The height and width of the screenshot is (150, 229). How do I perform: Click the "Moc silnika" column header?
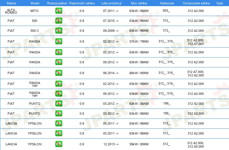point(139,3)
